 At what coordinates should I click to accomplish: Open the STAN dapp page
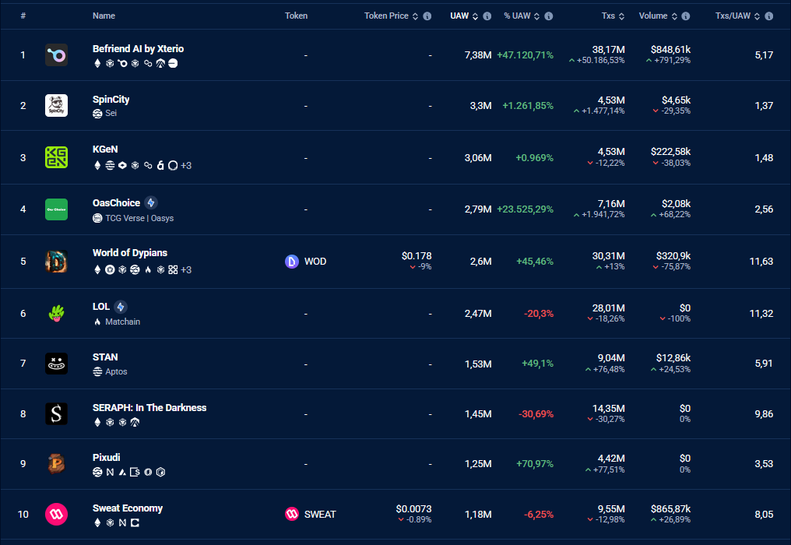(105, 357)
